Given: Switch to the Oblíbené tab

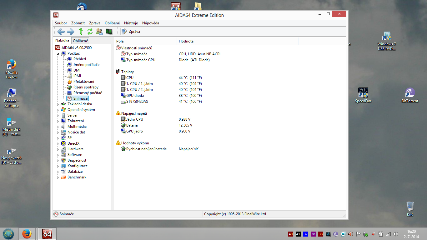Looking at the screenshot, I should click(80, 41).
